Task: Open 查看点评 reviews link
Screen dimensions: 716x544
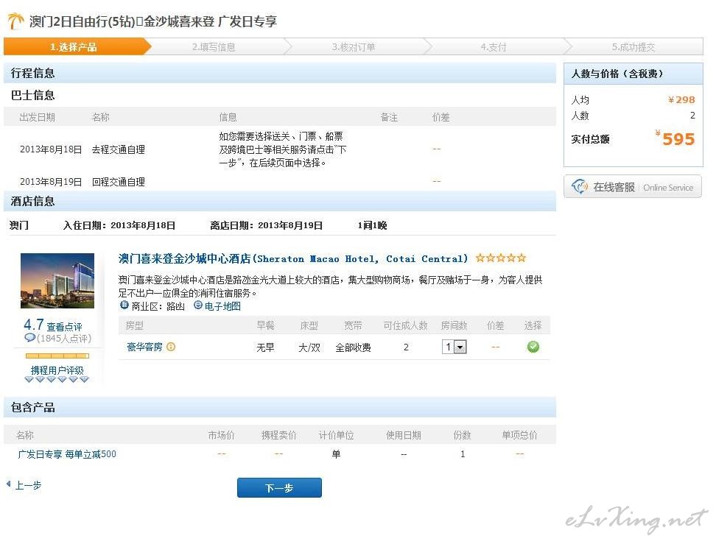Action: (64, 327)
